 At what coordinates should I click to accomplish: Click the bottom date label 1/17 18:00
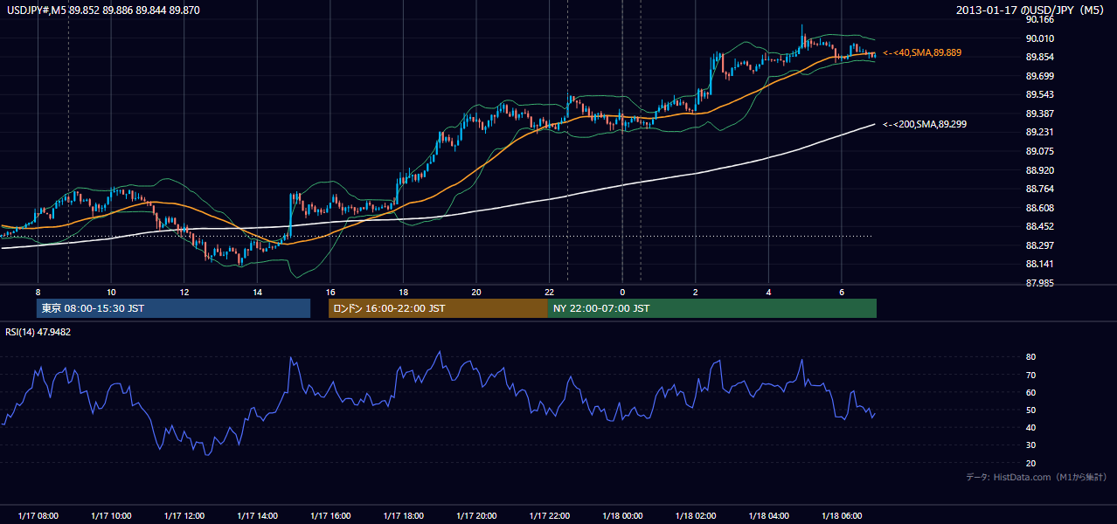403,516
